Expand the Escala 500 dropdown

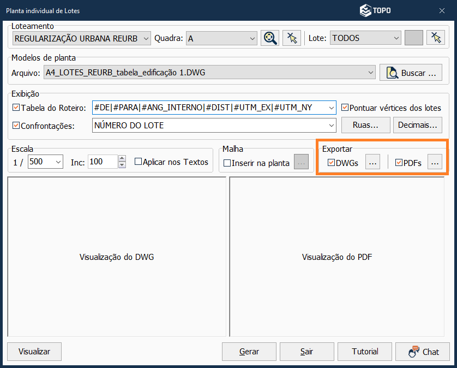(x=58, y=162)
